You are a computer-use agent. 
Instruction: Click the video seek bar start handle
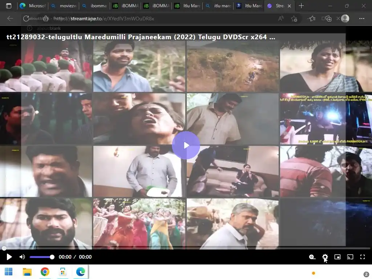pyautogui.click(x=4, y=248)
